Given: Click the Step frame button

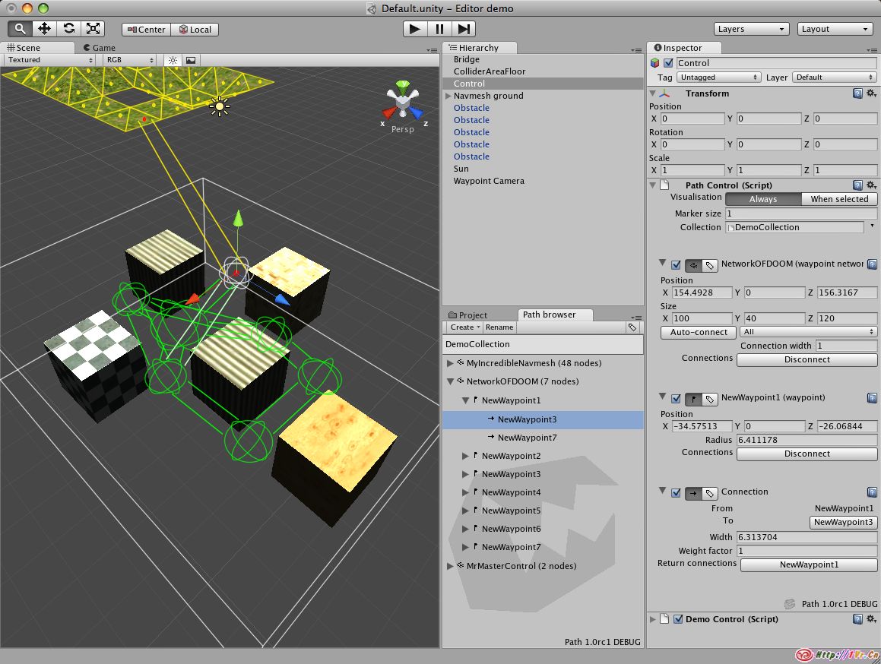Looking at the screenshot, I should 463,29.
